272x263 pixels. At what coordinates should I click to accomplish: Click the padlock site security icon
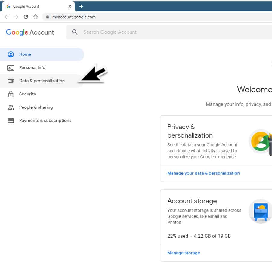click(x=47, y=17)
